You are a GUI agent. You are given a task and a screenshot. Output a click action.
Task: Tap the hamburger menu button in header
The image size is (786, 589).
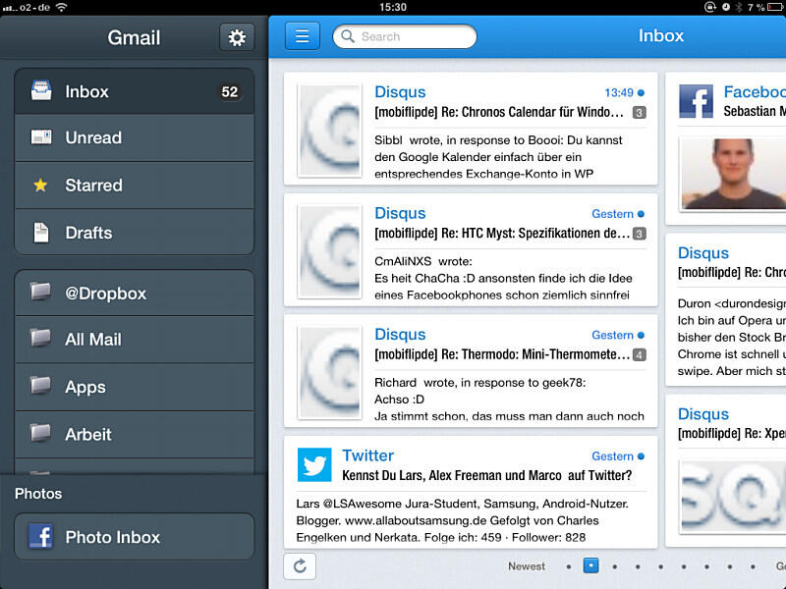tap(303, 36)
